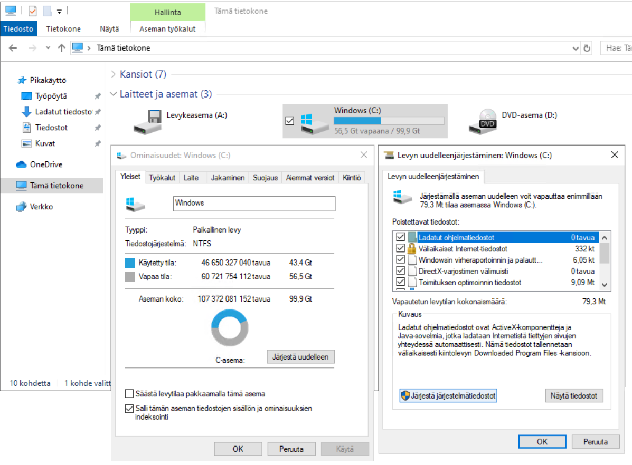Select the DVD-asema (D:) drive icon
Viewport: 632px width, 465px height.
(x=483, y=122)
